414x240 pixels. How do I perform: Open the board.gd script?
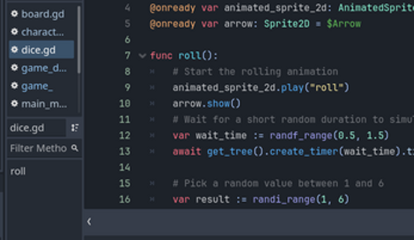pyautogui.click(x=42, y=14)
